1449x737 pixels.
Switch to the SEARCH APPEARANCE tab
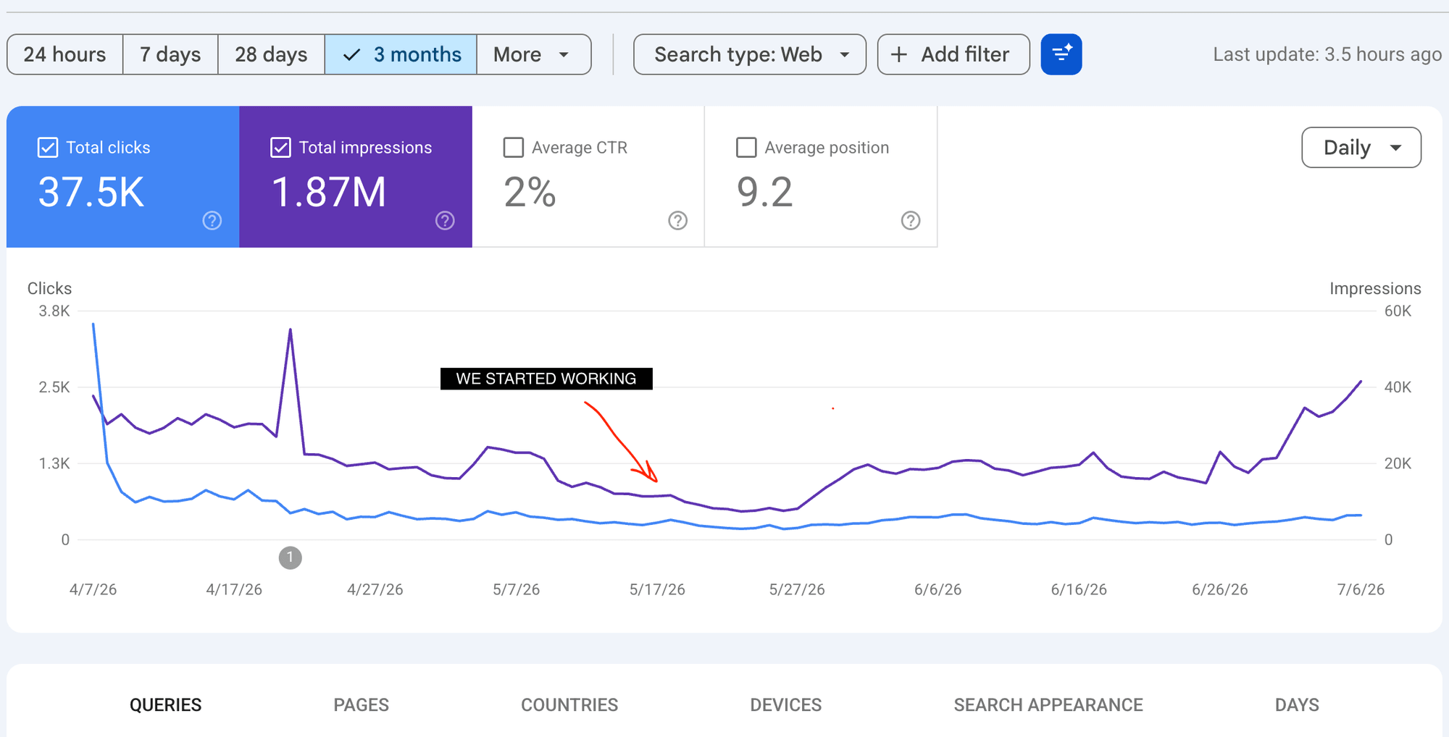pyautogui.click(x=1048, y=704)
